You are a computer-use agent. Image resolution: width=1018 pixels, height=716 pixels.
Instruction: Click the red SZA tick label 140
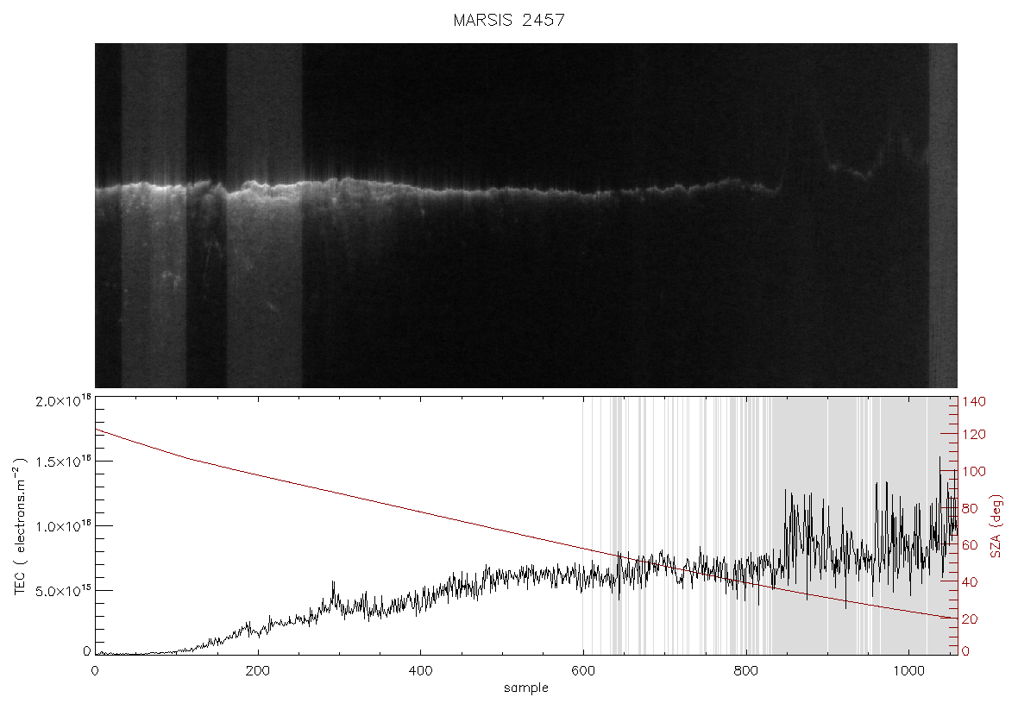(973, 401)
